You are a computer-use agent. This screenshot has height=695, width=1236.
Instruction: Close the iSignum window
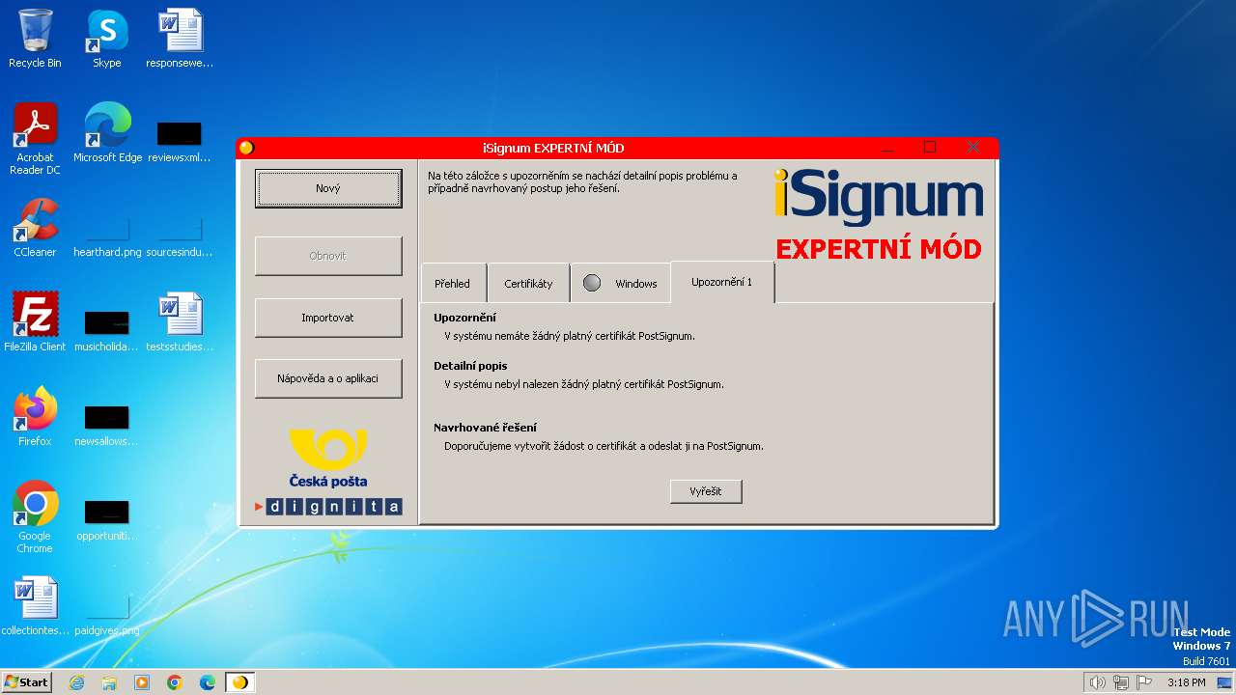pyautogui.click(x=973, y=148)
